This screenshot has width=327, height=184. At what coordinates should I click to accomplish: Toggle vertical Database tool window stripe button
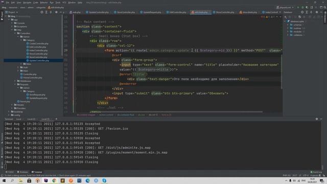pos(325,17)
